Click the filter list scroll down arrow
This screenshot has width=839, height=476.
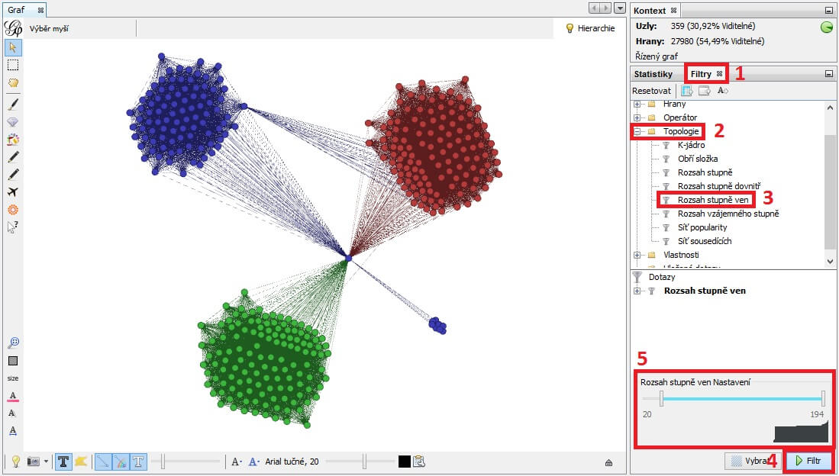pos(830,262)
